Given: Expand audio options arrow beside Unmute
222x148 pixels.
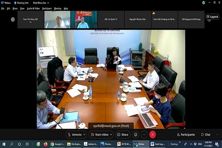Looking at the screenshot, I should 84,135.
